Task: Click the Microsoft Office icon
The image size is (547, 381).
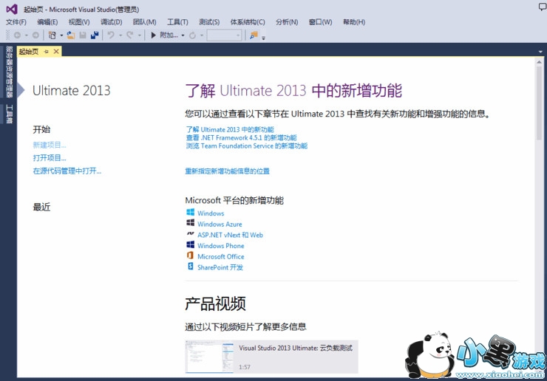Action: [x=191, y=255]
